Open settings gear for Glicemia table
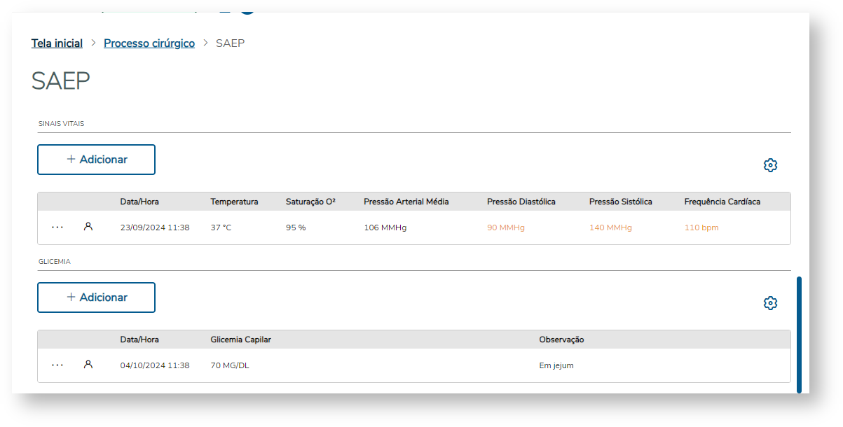The image size is (843, 427). coord(770,303)
